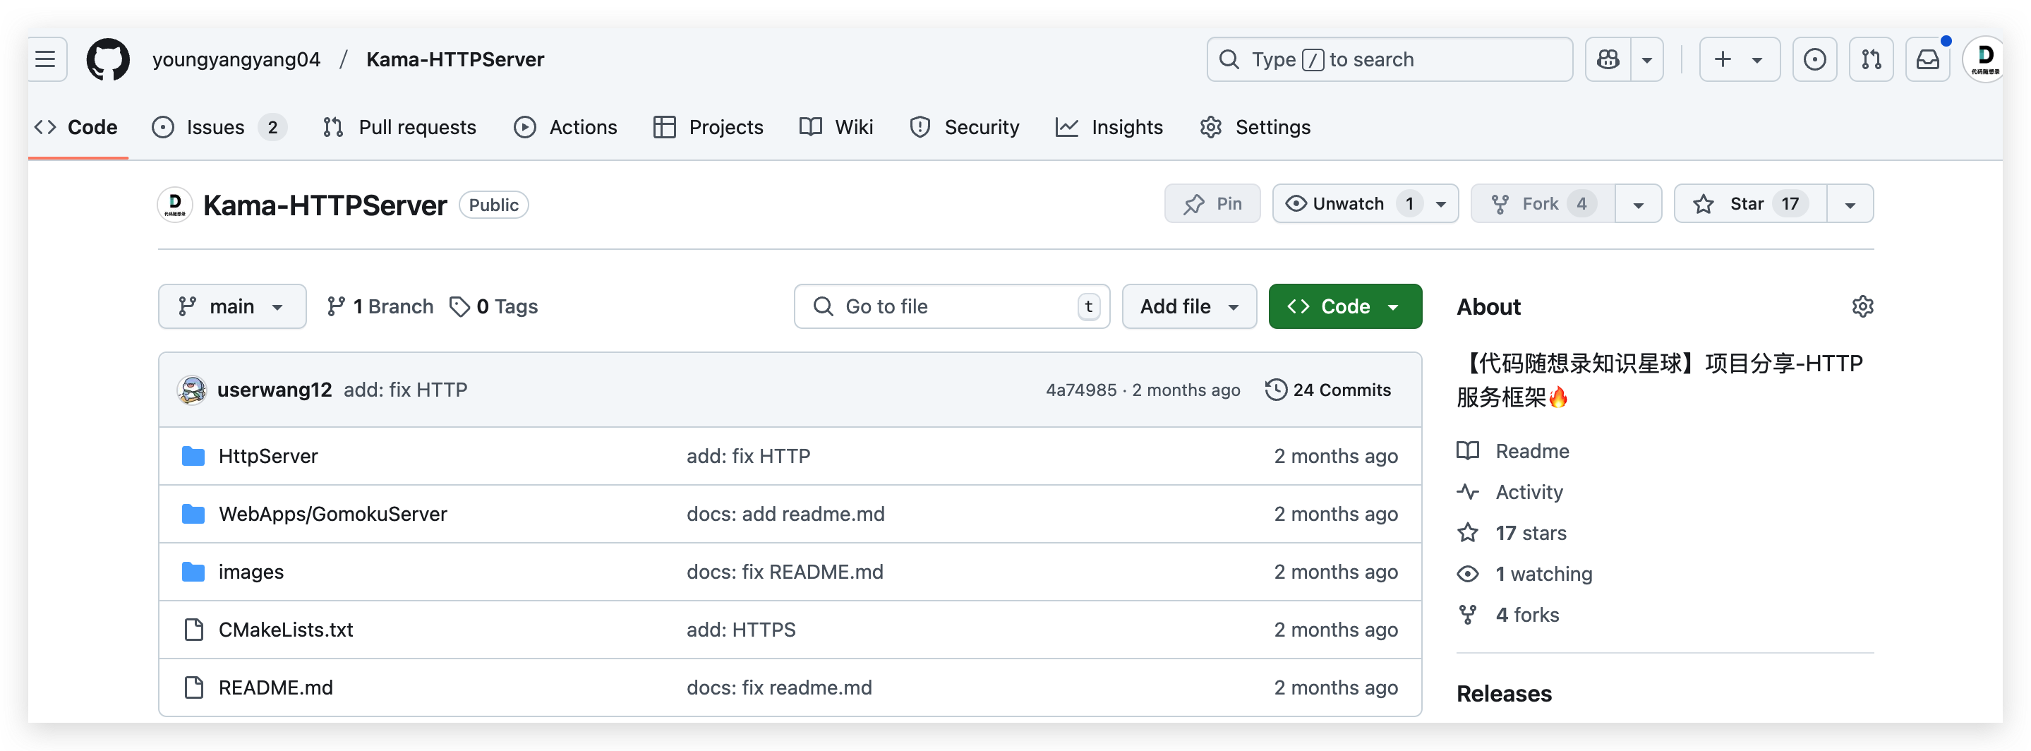Click the CMakeLists.txt file icon
The width and height of the screenshot is (2031, 751).
coord(193,630)
